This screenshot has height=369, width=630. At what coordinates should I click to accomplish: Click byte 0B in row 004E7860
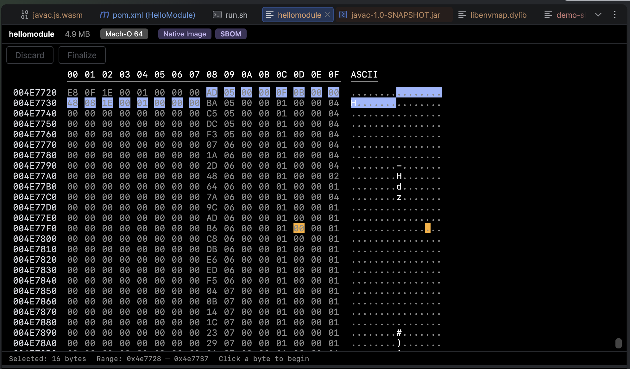212,301
